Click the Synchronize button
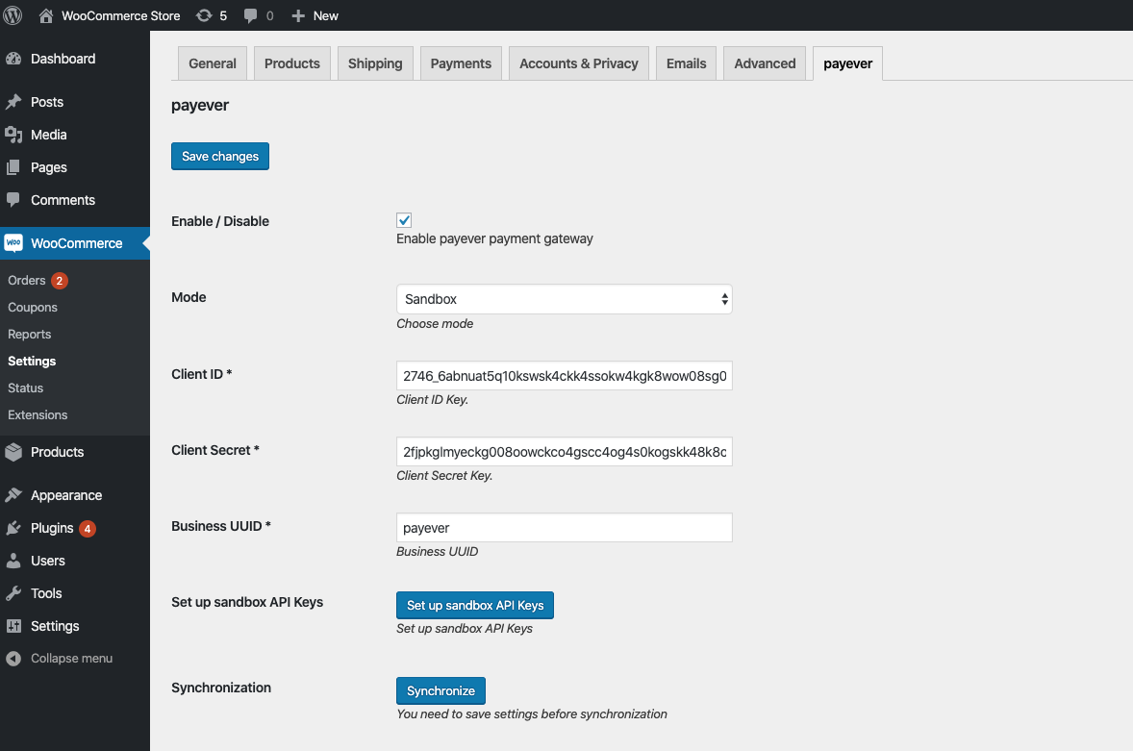 [441, 691]
